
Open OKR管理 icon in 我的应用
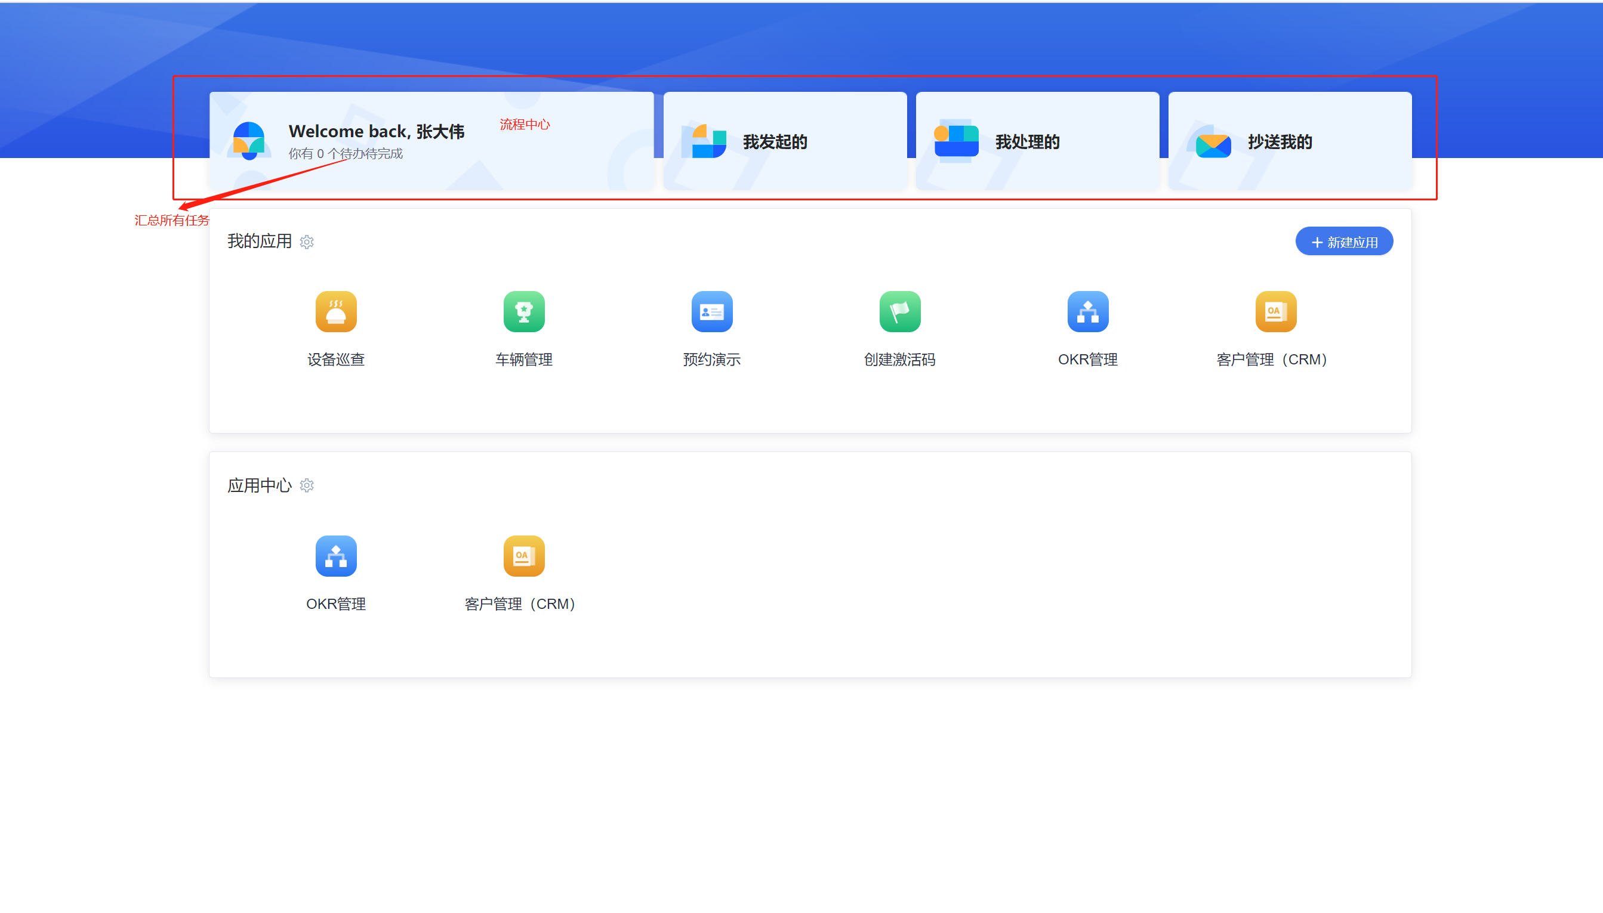(1087, 311)
